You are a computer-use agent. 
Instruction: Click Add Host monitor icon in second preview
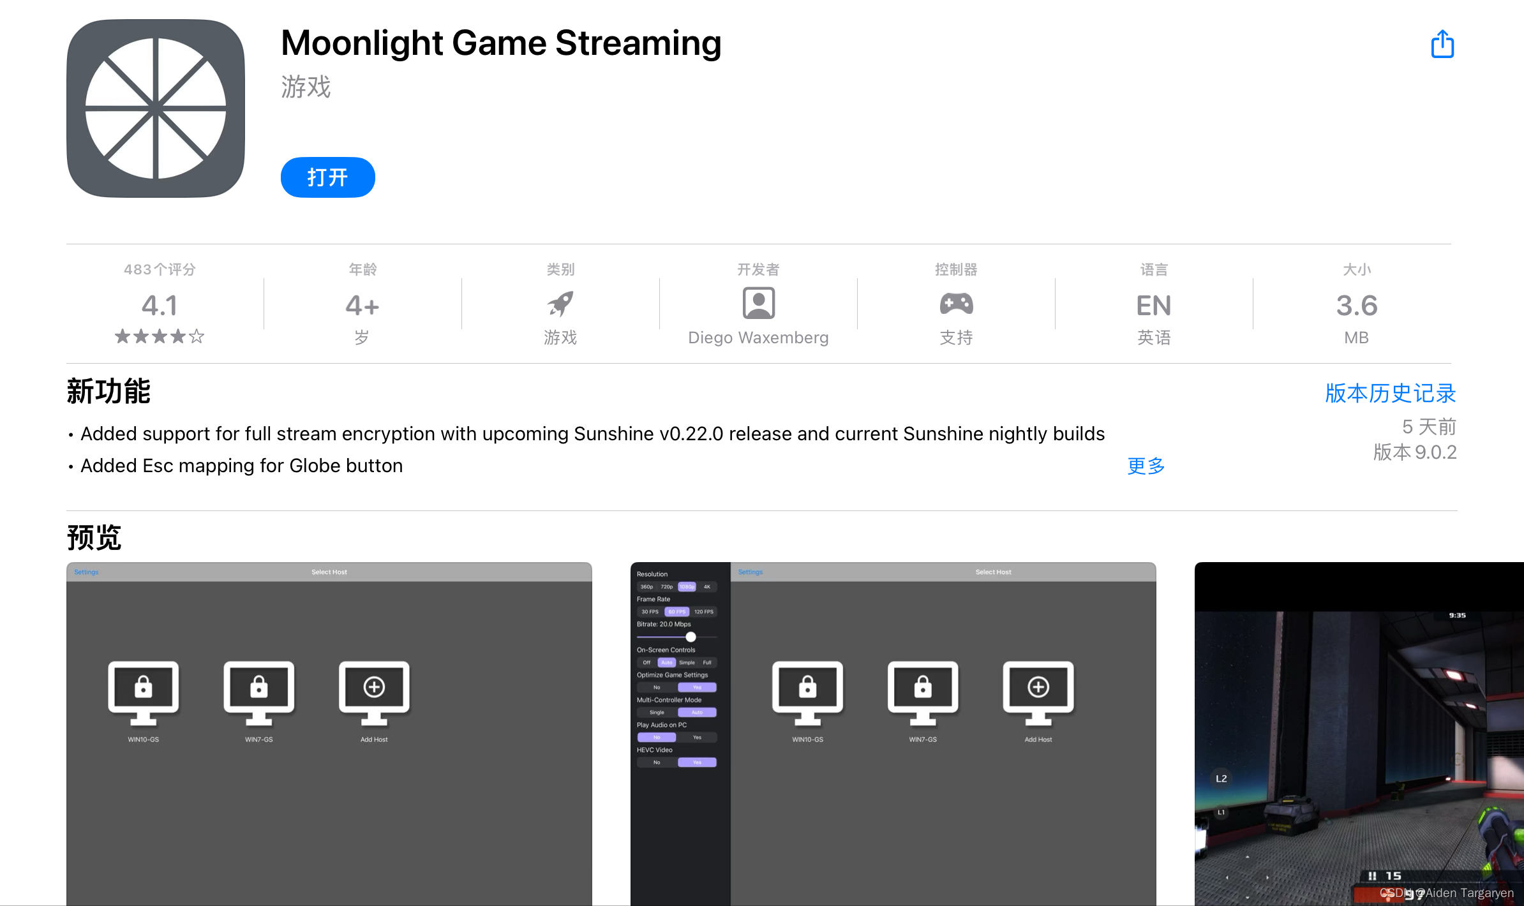click(1038, 694)
